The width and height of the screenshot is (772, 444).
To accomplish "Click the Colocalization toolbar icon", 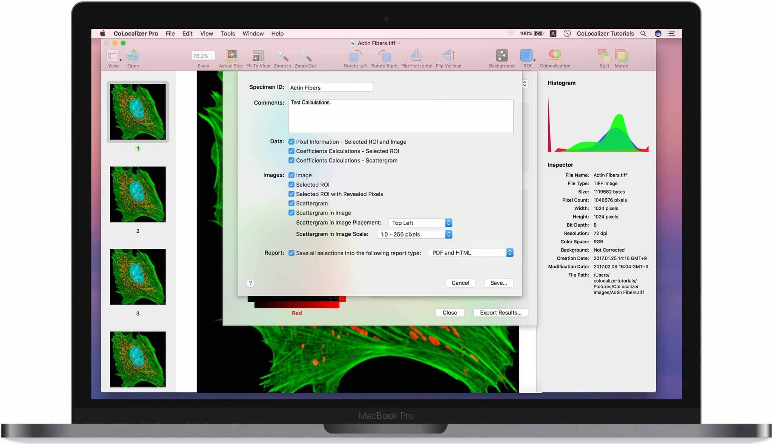I will [554, 56].
